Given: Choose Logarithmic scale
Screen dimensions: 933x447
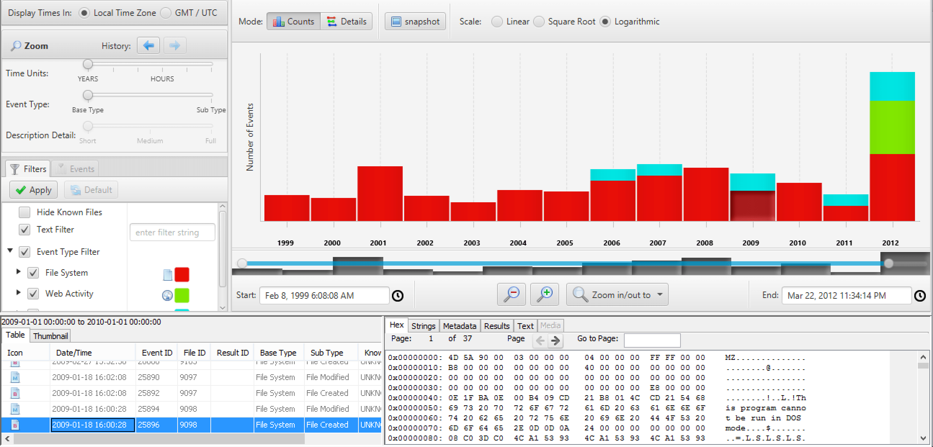Looking at the screenshot, I should pos(605,22).
